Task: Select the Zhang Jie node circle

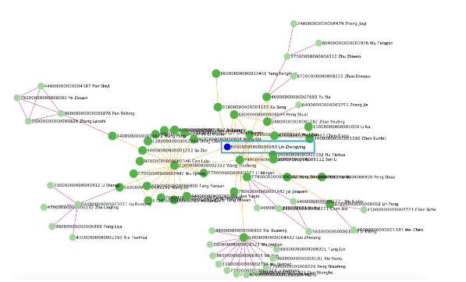Action: pos(299,105)
